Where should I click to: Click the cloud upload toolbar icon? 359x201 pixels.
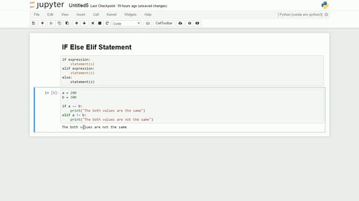tap(180, 23)
